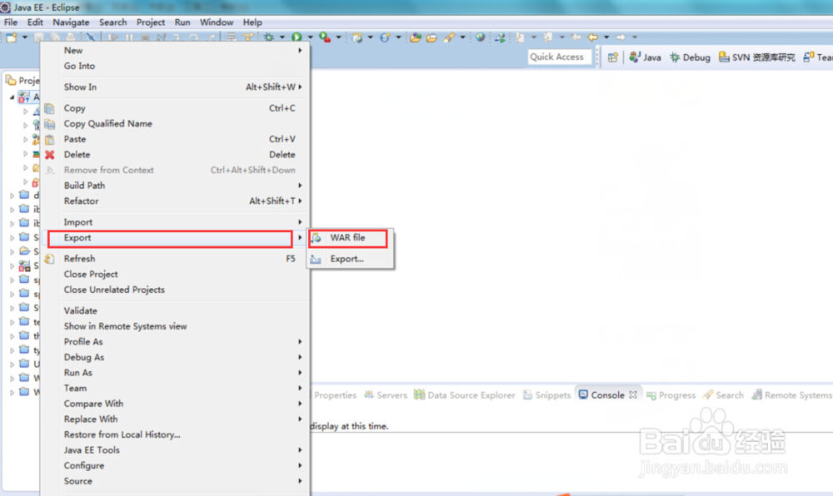Open the Run As submenu
This screenshot has width=833, height=496.
(x=175, y=372)
